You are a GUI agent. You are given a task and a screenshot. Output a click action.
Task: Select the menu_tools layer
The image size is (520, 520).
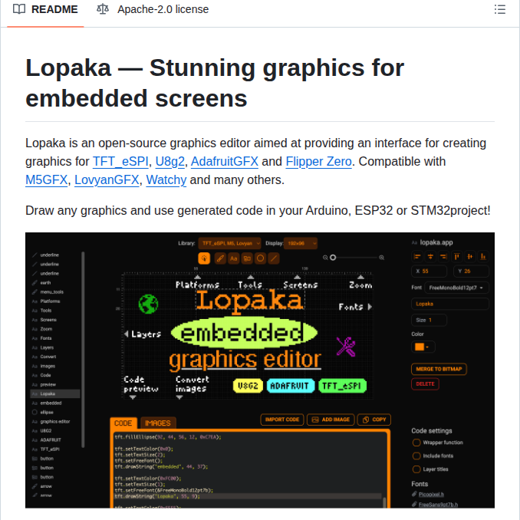pyautogui.click(x=56, y=292)
